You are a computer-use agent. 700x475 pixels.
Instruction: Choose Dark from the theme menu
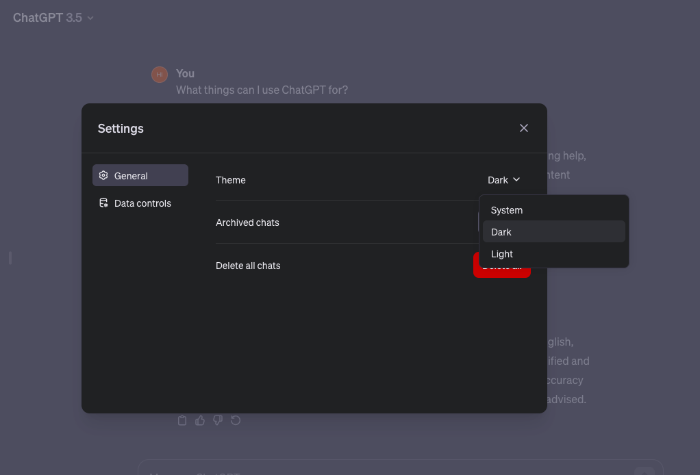coord(553,232)
